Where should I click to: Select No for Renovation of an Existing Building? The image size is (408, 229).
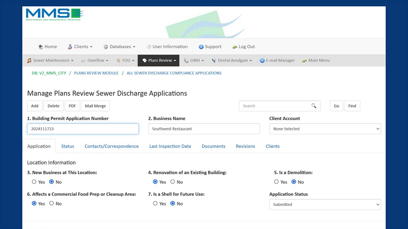(x=173, y=182)
